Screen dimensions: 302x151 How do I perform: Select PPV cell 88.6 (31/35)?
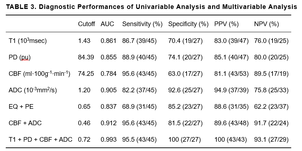231,107
